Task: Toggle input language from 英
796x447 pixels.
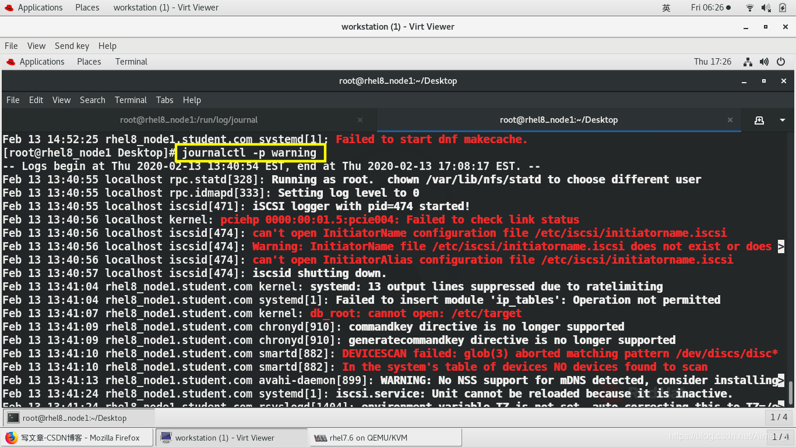Action: coord(666,8)
